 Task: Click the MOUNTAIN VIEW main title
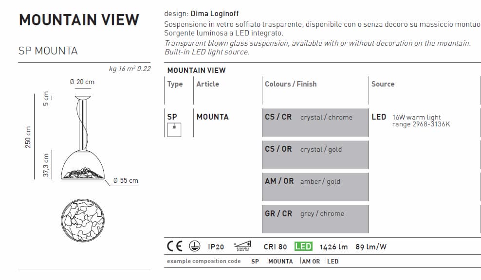79,20
